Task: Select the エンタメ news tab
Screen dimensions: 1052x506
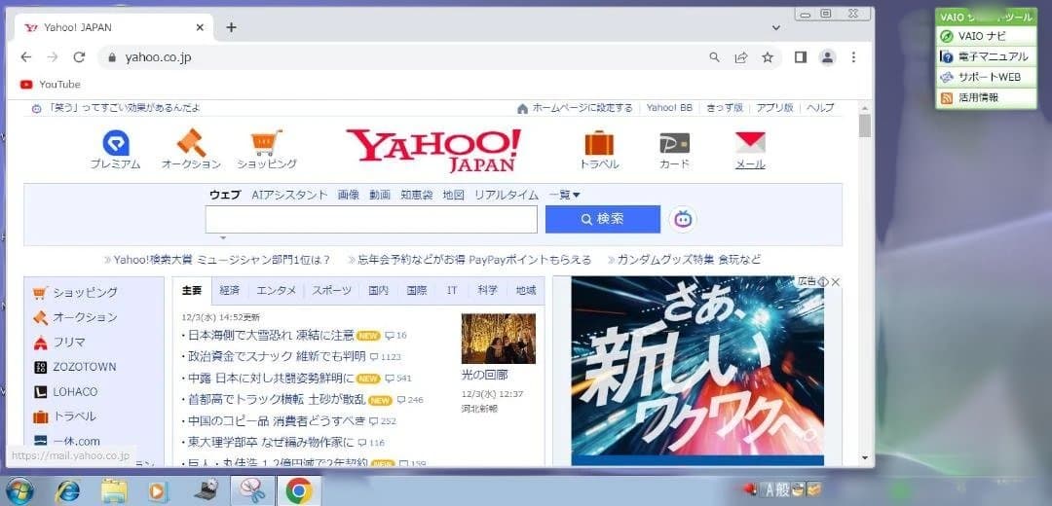Action: 277,290
